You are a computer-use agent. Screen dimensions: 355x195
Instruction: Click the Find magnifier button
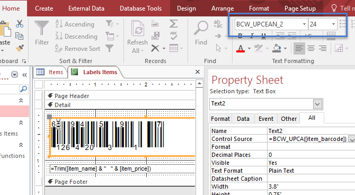(201, 33)
